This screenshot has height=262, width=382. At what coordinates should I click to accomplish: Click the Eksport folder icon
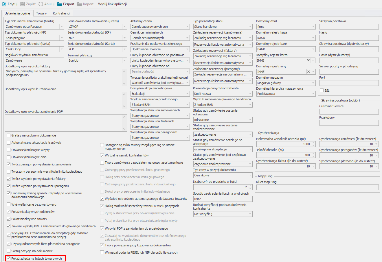[60, 4]
